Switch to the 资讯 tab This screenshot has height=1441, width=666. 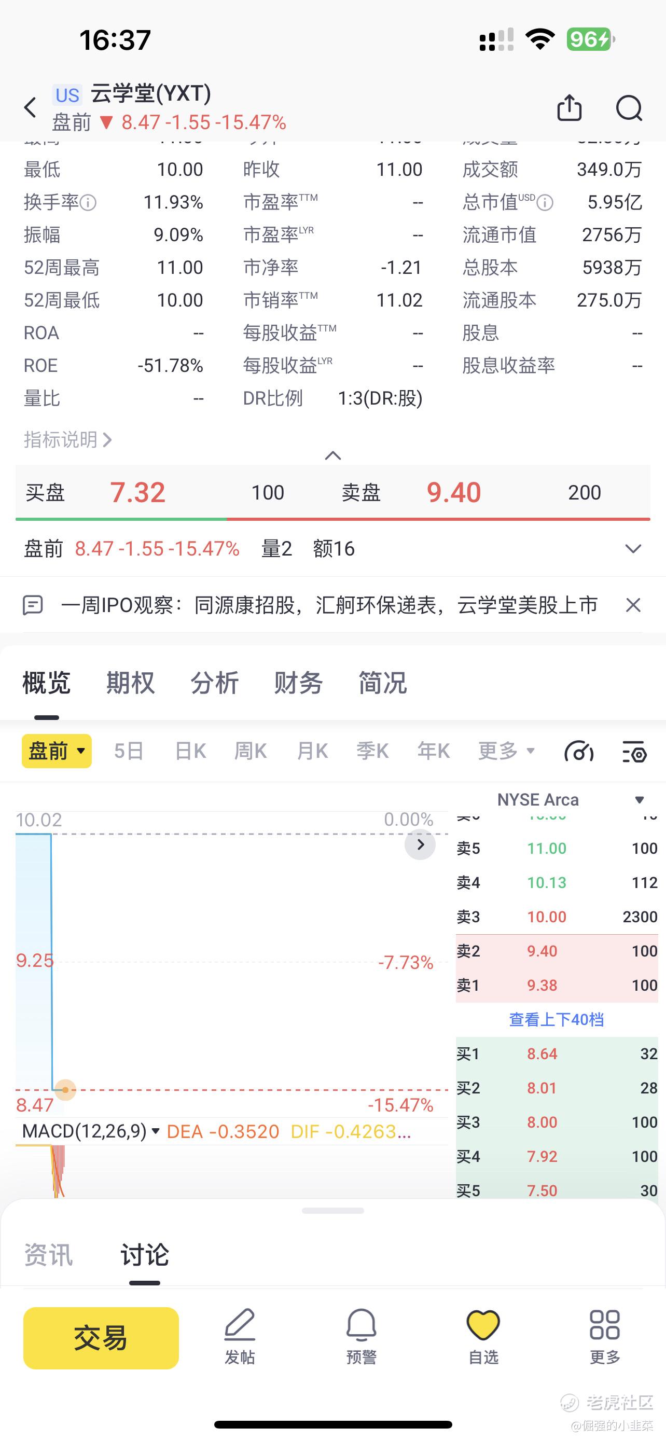(x=49, y=1255)
